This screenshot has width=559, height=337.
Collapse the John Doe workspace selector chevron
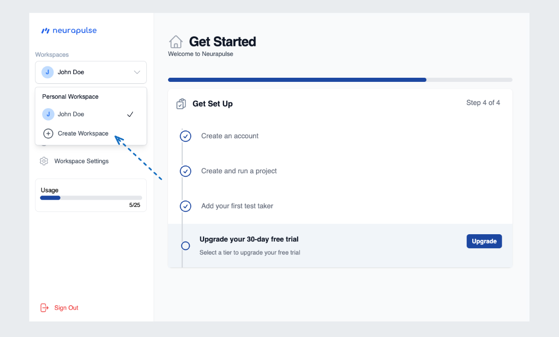[137, 72]
